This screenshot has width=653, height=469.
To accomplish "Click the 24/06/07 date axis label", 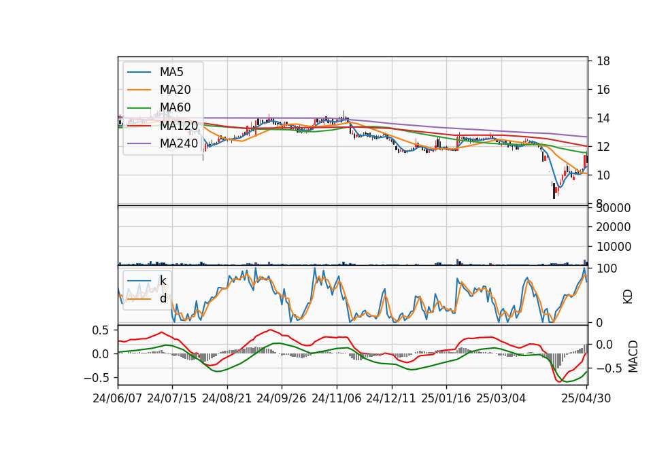I will [117, 398].
